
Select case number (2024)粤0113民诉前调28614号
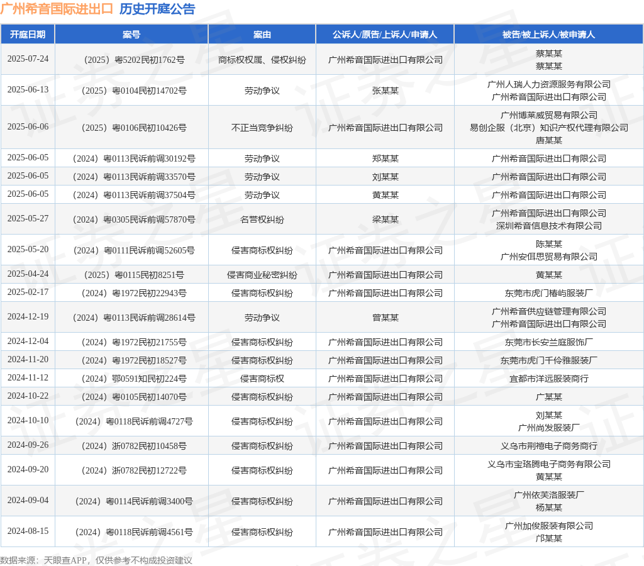[x=135, y=318]
